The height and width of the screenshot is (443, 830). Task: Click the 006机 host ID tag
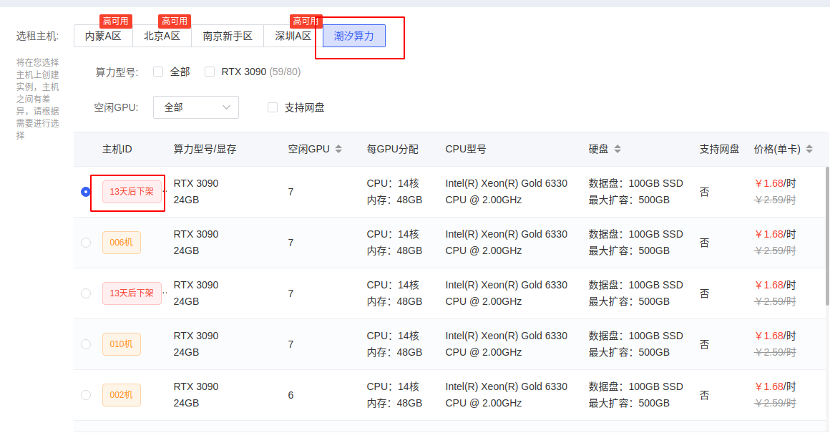click(122, 243)
